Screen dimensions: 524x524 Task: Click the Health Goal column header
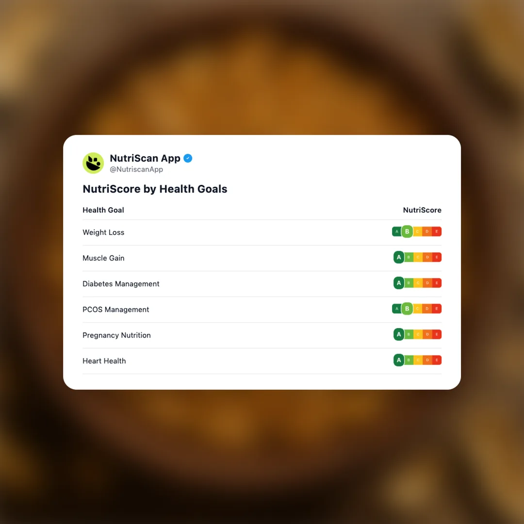click(103, 210)
